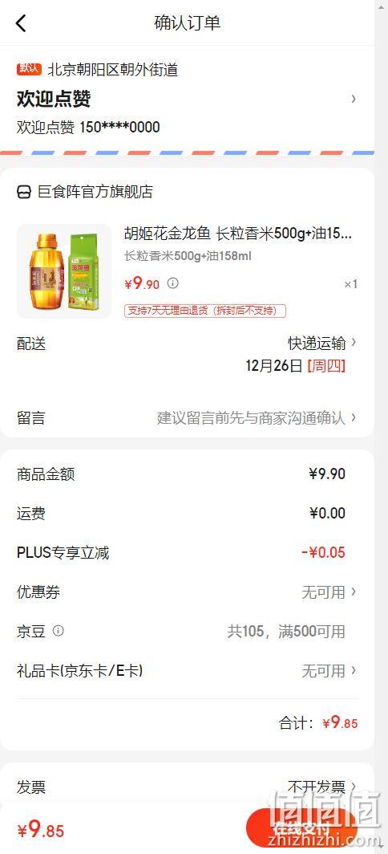This screenshot has height=854, width=388.
Task: Visit the 巨食阵官方旗舰店 store link
Action: 95,193
